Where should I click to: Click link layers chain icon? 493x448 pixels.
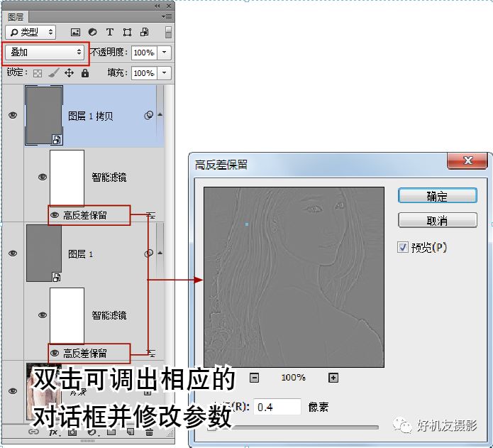33,432
